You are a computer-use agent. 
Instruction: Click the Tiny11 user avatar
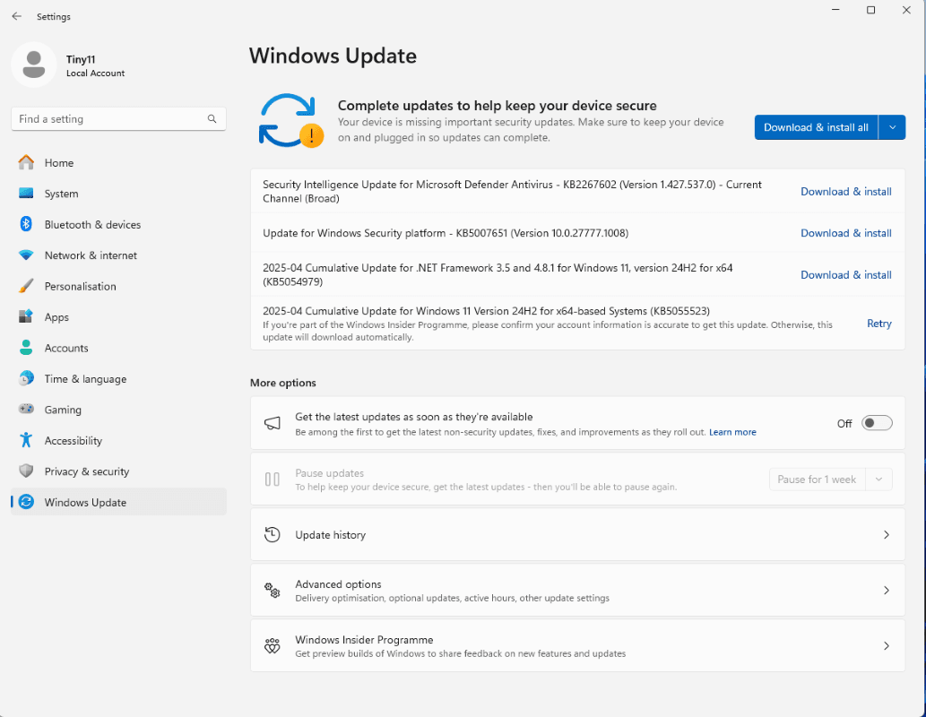pos(34,65)
